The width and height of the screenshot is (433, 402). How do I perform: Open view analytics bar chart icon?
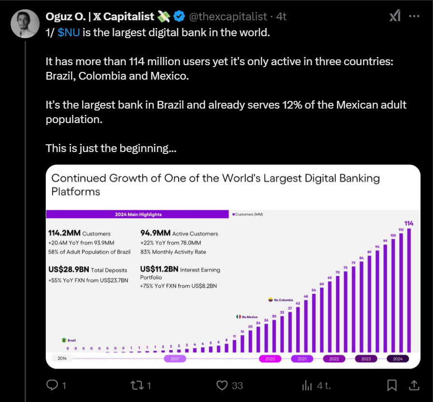[x=307, y=385]
